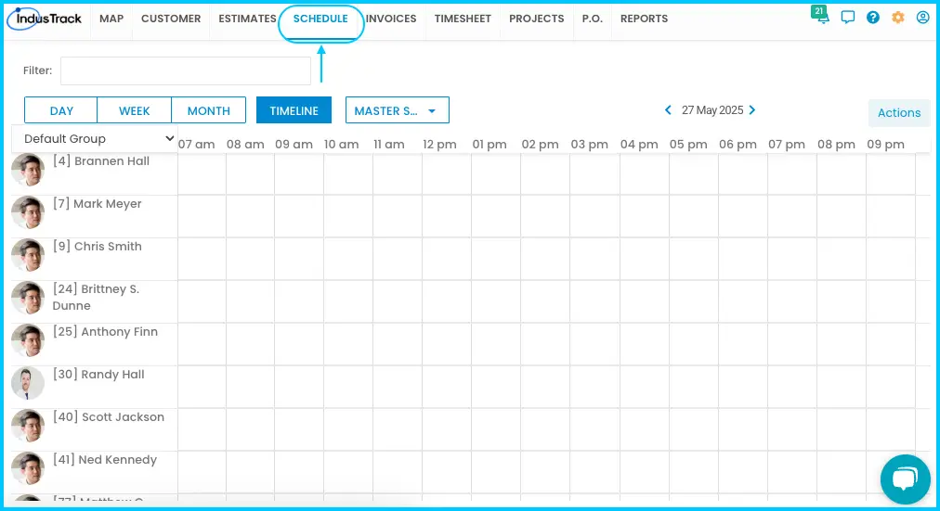Screen dimensions: 940x511
Task: Open the TIMESHEET menu
Action: [463, 19]
